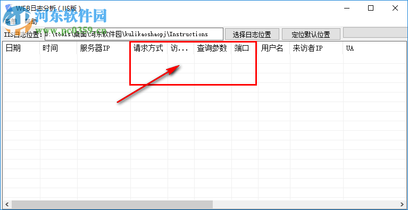The height and width of the screenshot is (210, 408).
Task: Click the 端口 column header
Action: point(245,48)
